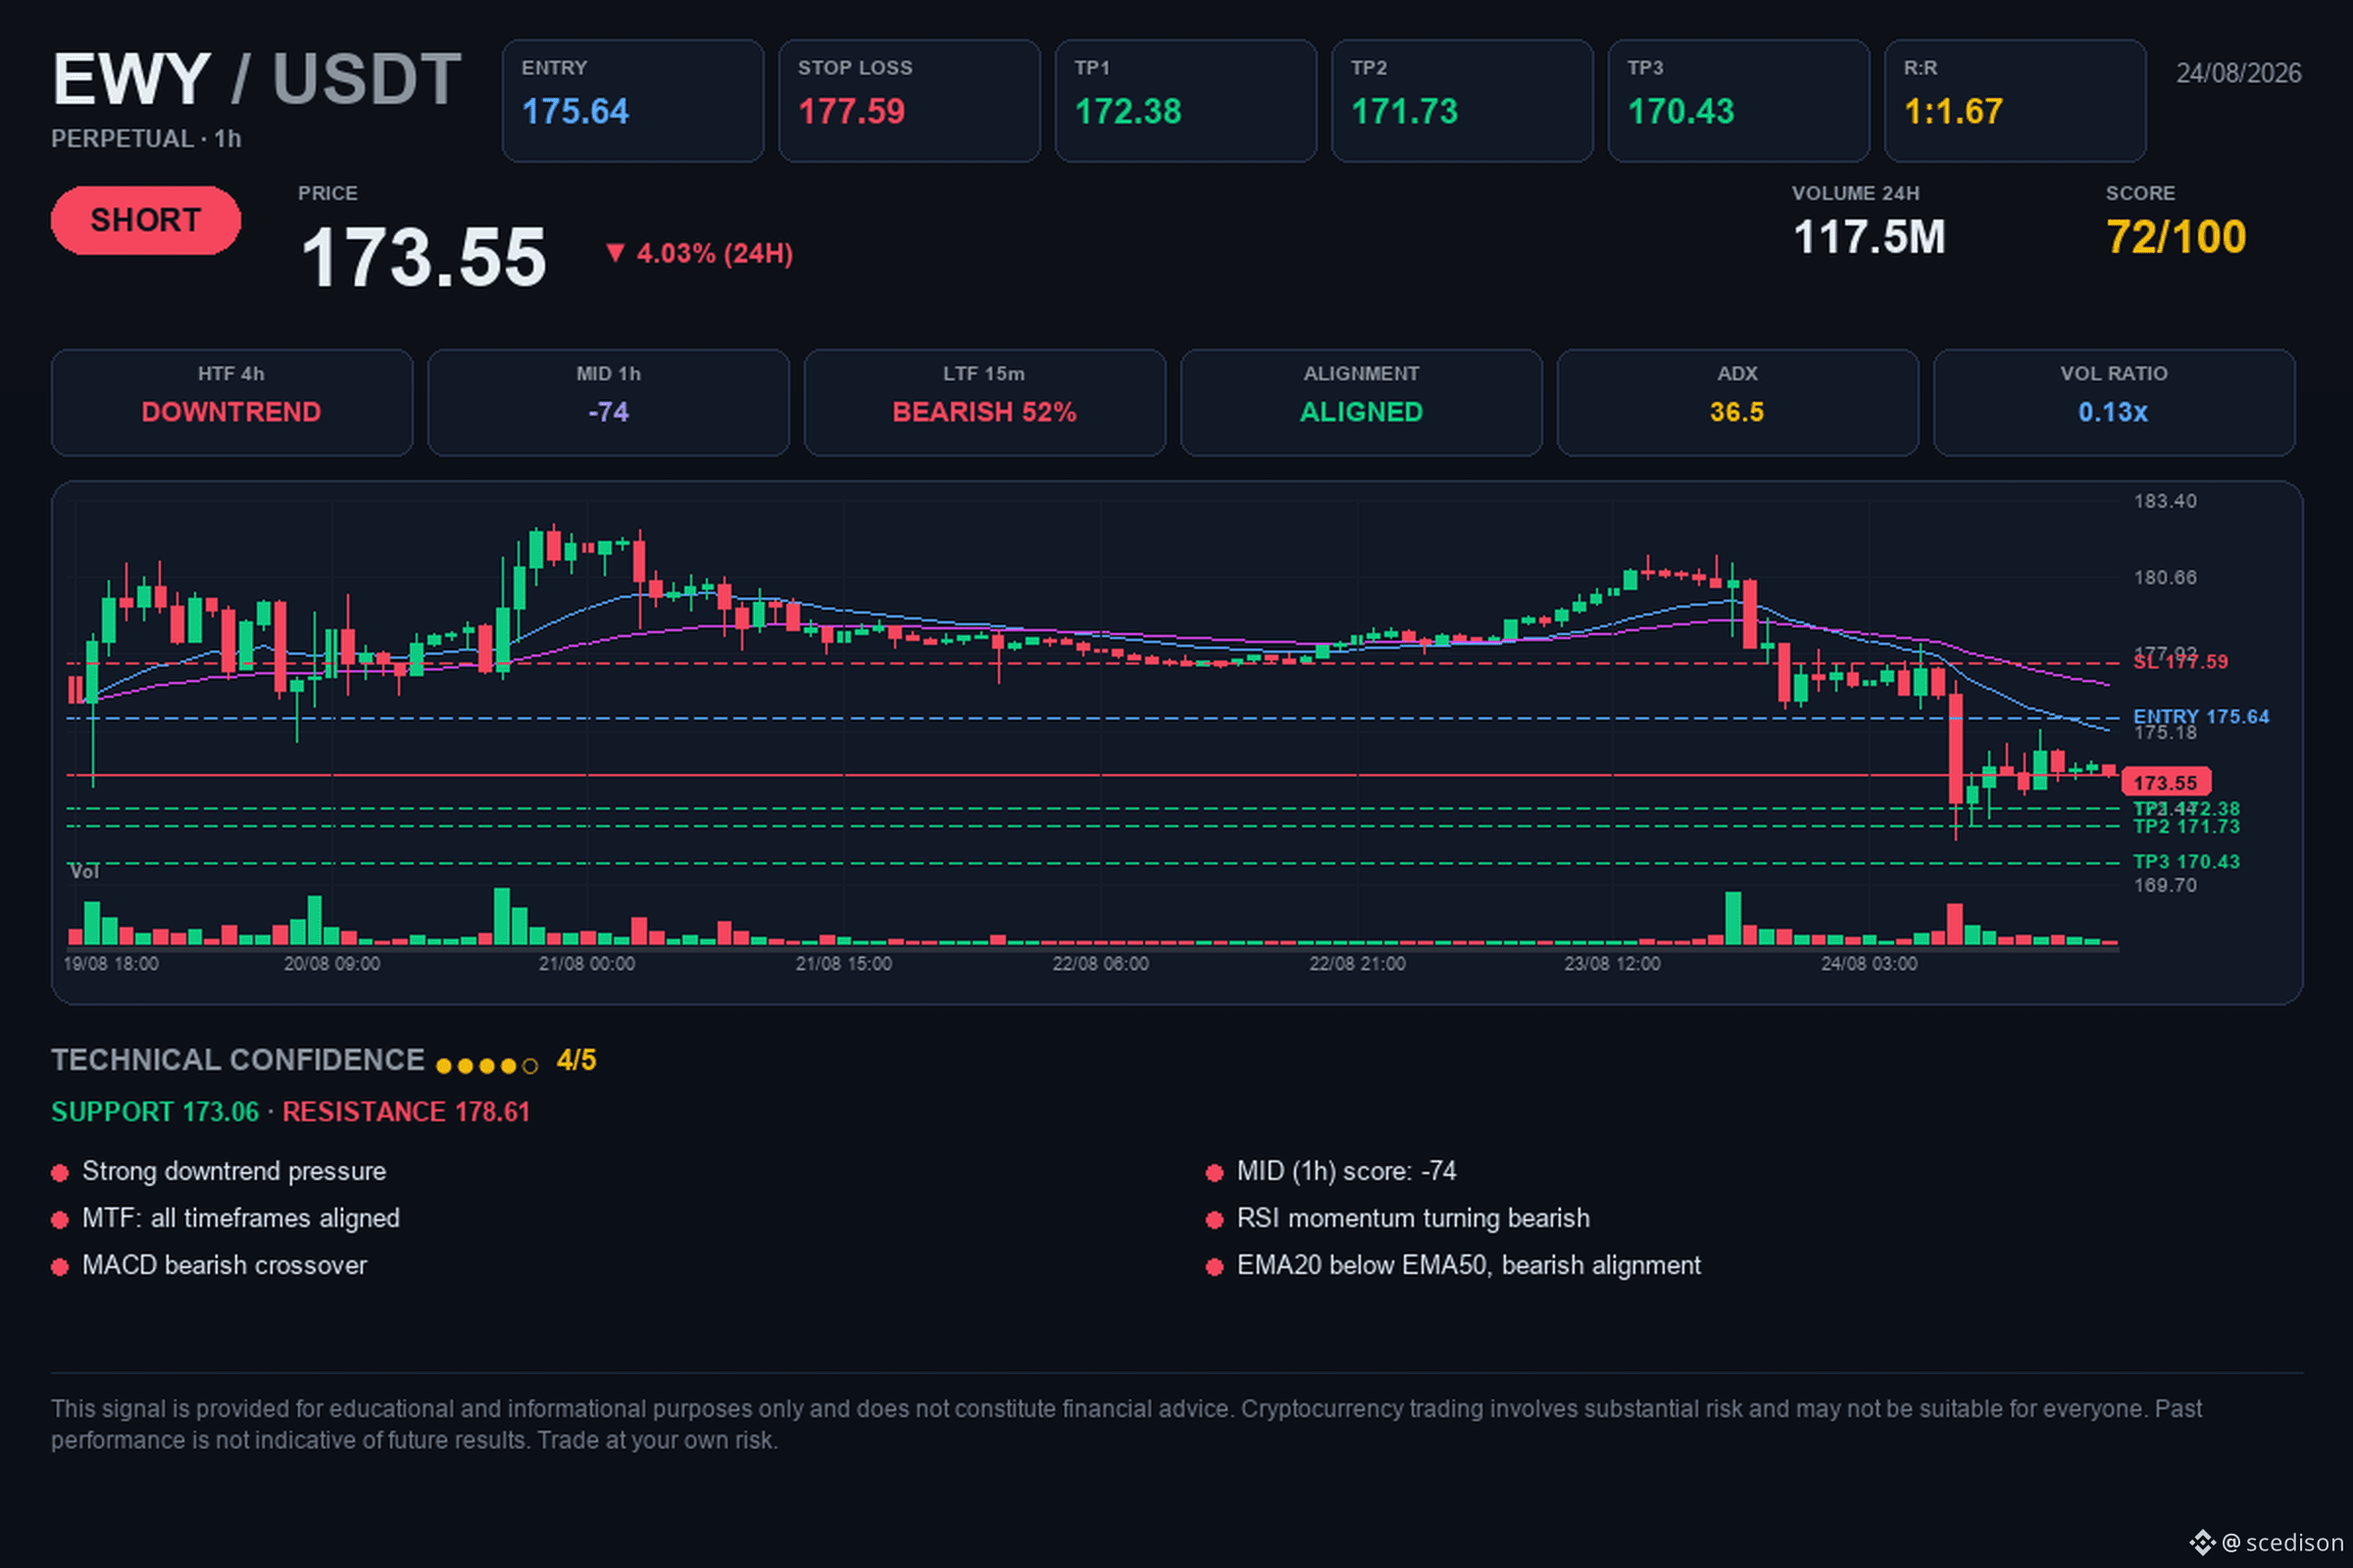
Task: Click the ENTRY 175.64 line label on chart
Action: [x=2201, y=716]
